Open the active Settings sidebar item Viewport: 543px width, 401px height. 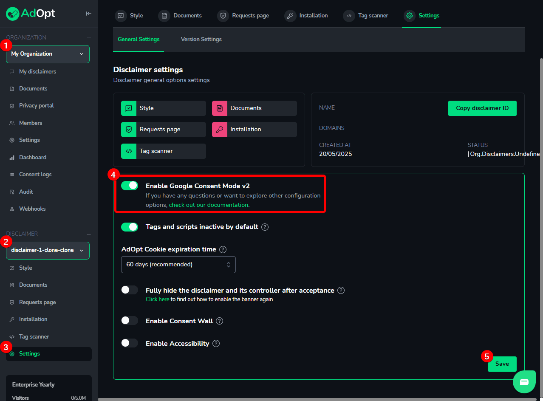click(x=49, y=354)
